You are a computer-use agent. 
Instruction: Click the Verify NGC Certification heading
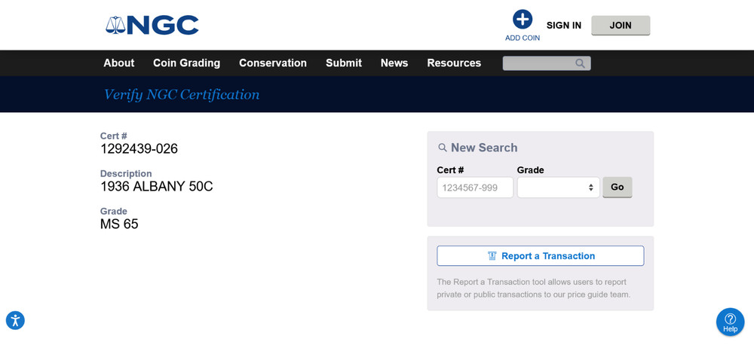(x=182, y=95)
